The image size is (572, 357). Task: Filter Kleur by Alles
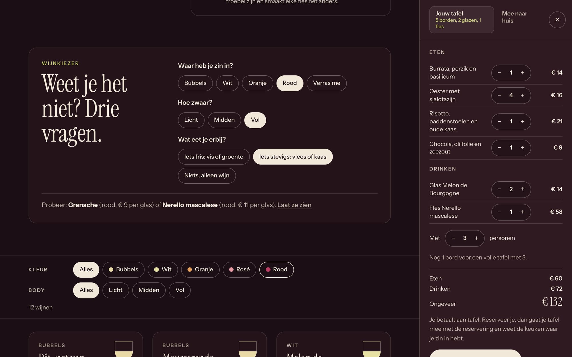(x=86, y=270)
